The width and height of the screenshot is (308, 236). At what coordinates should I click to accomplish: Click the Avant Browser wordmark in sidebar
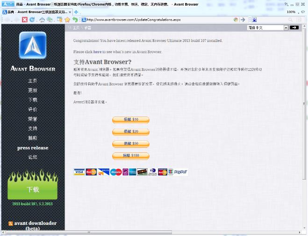33,69
